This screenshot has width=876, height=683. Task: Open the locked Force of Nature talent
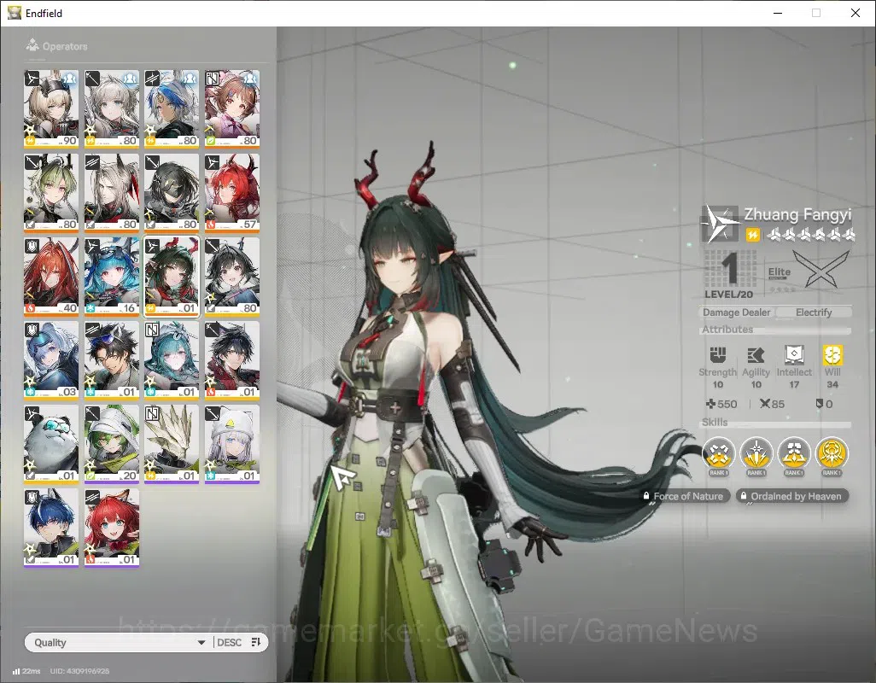click(x=684, y=496)
